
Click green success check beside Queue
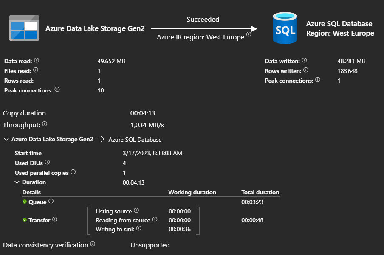[25, 202]
